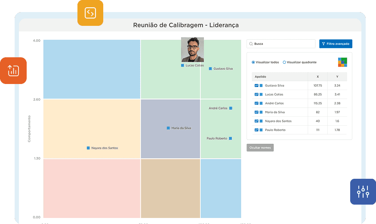The image size is (376, 224).
Task: Click Lucas Cotias's photo thumbnail
Action: click(x=192, y=50)
